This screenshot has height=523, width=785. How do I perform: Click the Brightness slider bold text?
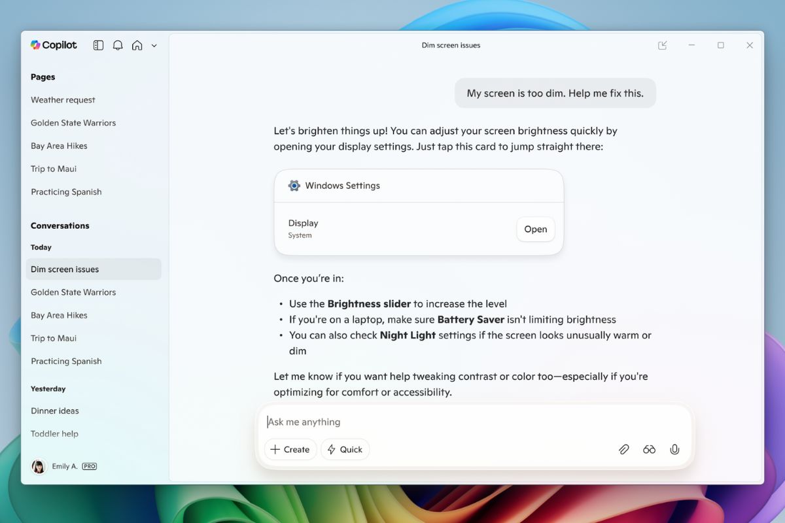(x=369, y=303)
